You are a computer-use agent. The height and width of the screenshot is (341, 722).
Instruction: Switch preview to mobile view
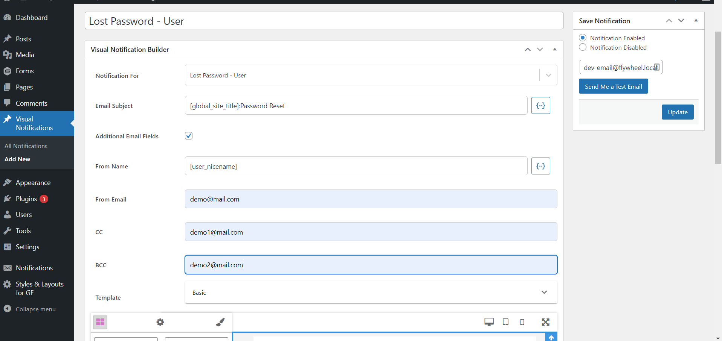tap(522, 322)
